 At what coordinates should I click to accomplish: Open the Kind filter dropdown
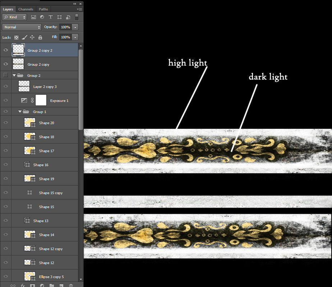[14, 17]
